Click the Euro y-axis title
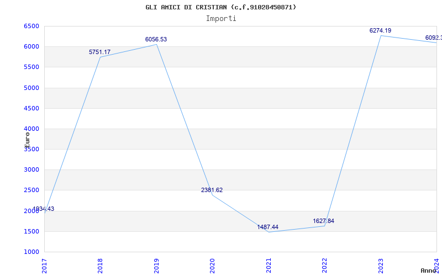 27,140
